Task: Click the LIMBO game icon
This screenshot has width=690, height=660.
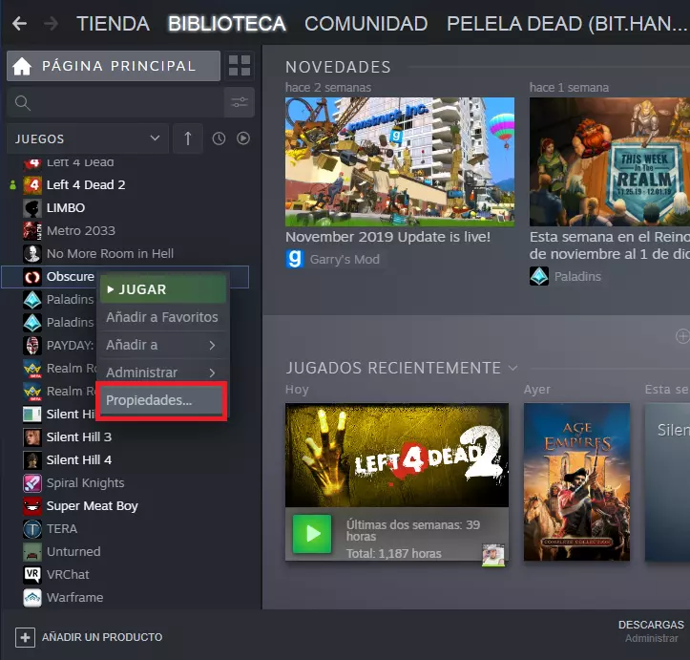Action: (32, 208)
